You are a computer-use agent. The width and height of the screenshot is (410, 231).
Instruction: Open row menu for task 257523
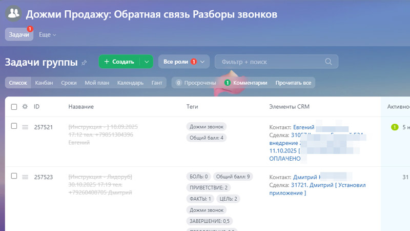coord(25,177)
